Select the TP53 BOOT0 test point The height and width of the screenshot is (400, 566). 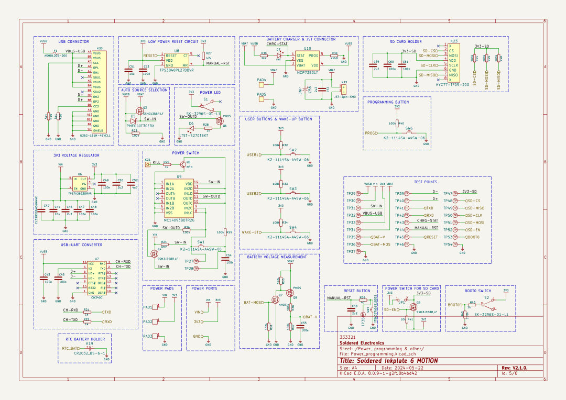(455, 237)
